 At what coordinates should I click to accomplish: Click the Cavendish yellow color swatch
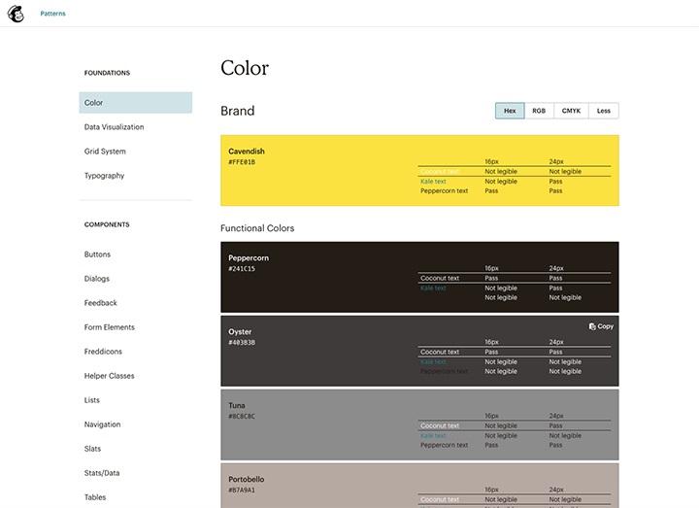[x=419, y=170]
